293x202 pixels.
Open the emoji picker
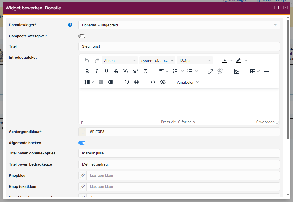coord(136,82)
